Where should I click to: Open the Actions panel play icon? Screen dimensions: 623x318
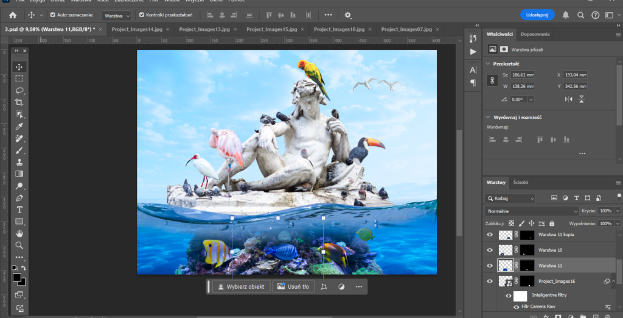pos(473,52)
